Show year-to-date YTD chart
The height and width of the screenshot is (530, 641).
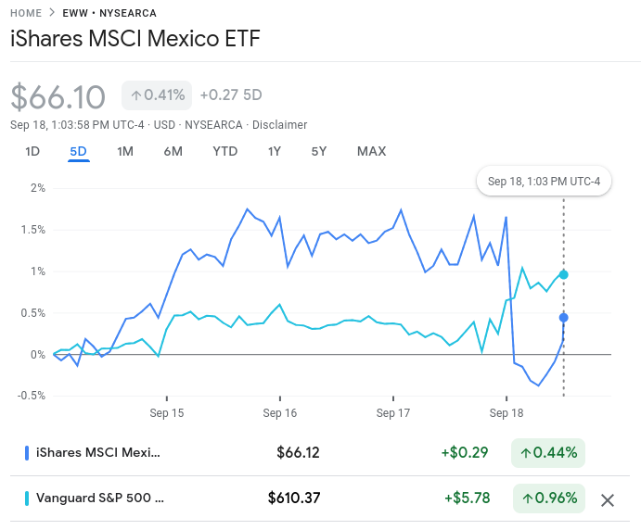(x=224, y=151)
